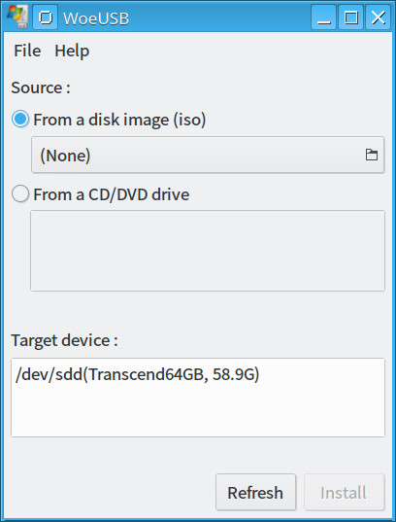
Task: Minimize the WoeUSB window
Action: [323, 17]
